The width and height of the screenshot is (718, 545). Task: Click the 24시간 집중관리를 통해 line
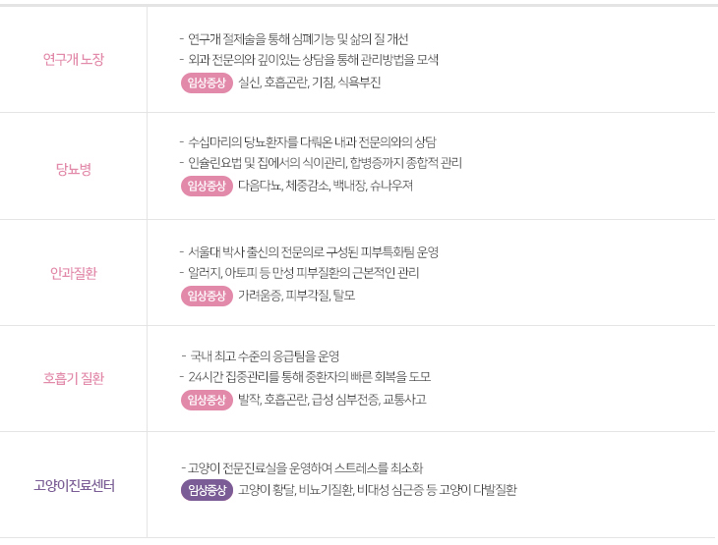tap(305, 377)
